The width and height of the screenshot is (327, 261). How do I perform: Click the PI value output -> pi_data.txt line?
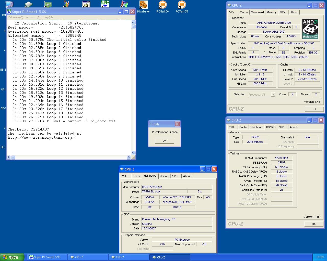[x=64, y=121]
